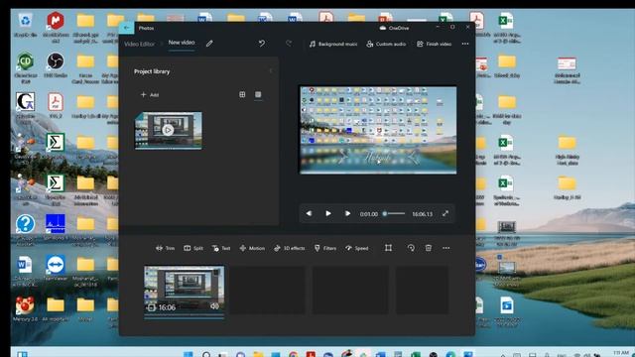Change clip Speed
The image size is (635, 357).
(x=357, y=248)
